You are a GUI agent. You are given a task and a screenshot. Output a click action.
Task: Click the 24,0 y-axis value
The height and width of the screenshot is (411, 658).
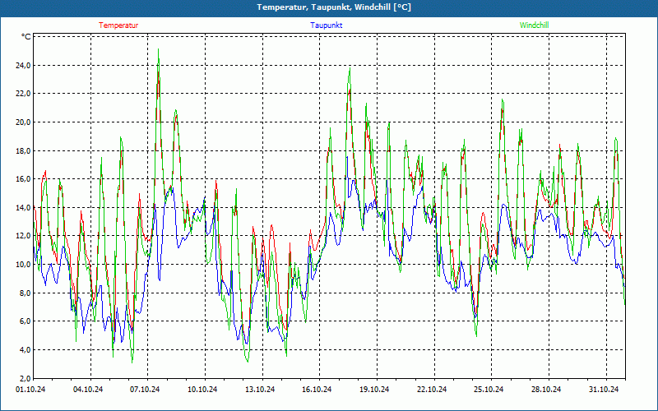[23, 66]
